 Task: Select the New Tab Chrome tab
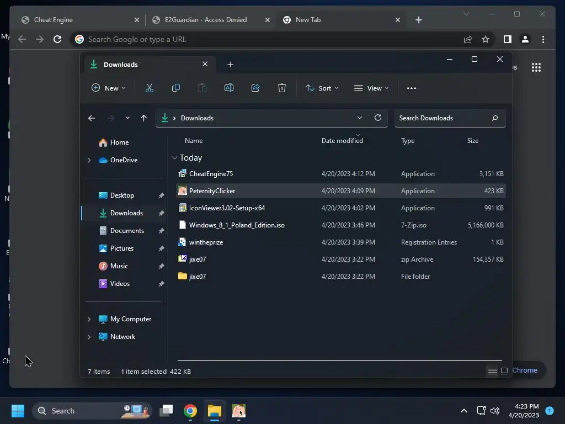[x=341, y=20]
